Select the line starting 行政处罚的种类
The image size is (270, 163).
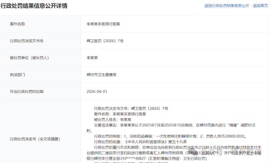tap(171, 136)
